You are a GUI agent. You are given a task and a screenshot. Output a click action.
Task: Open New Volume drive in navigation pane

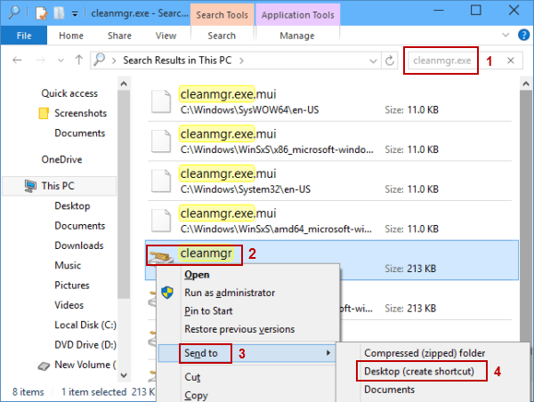point(77,365)
